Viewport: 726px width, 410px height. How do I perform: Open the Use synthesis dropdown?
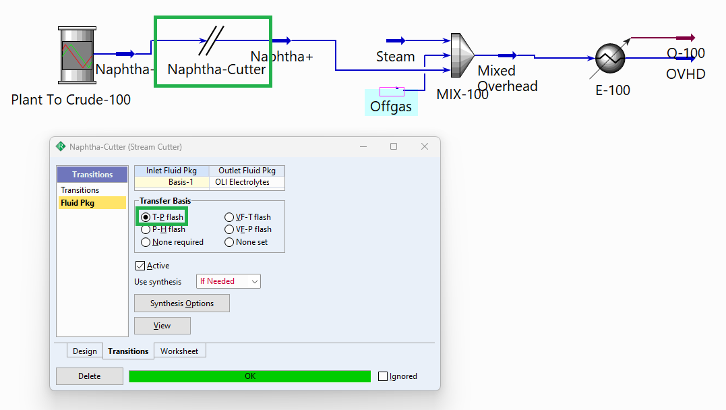coord(229,281)
